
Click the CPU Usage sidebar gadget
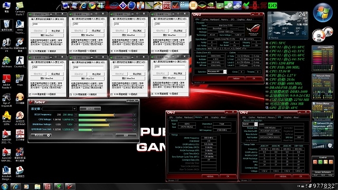point(322,59)
